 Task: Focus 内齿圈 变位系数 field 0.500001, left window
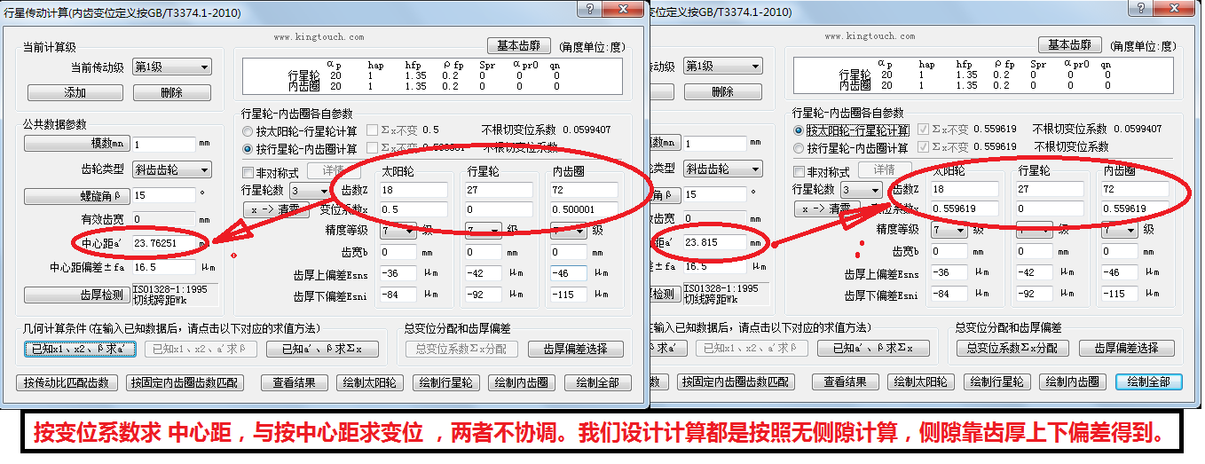[x=584, y=209]
